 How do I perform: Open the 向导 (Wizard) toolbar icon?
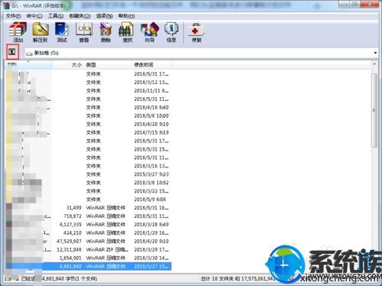[x=150, y=32]
